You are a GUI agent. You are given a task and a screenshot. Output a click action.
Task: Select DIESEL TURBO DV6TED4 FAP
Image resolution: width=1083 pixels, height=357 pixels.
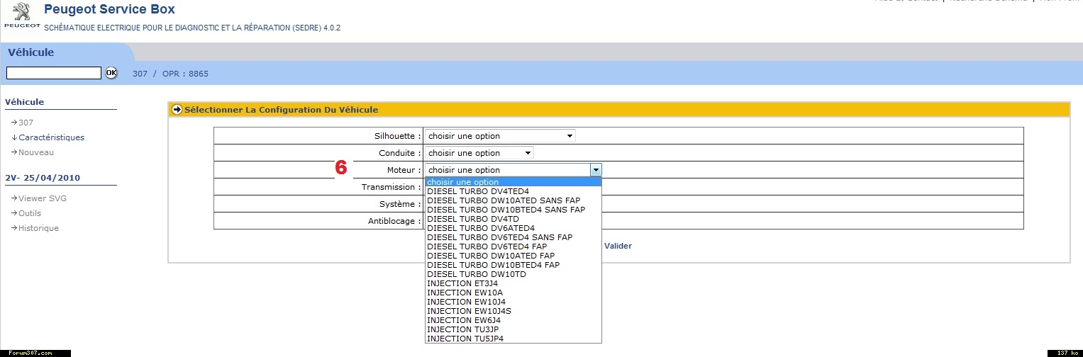click(x=513, y=246)
